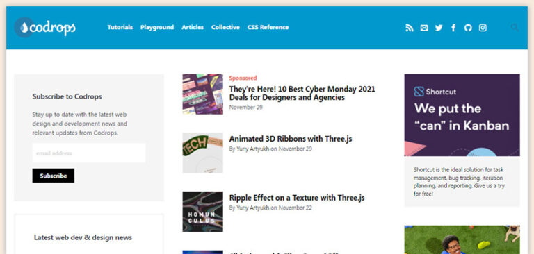
Task: Open the Twitter bird icon
Action: [439, 28]
